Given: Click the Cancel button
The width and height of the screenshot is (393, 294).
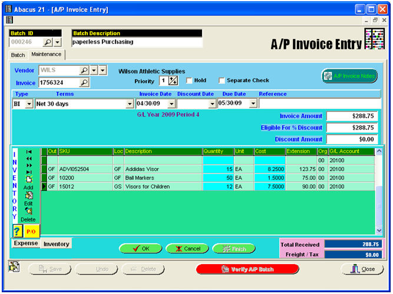Looking at the screenshot, I should pyautogui.click(x=187, y=249).
